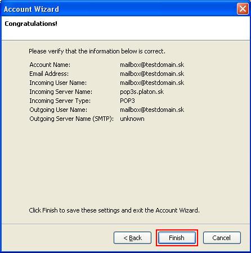Click the 'Click Finish to save these settings' text

114,210
